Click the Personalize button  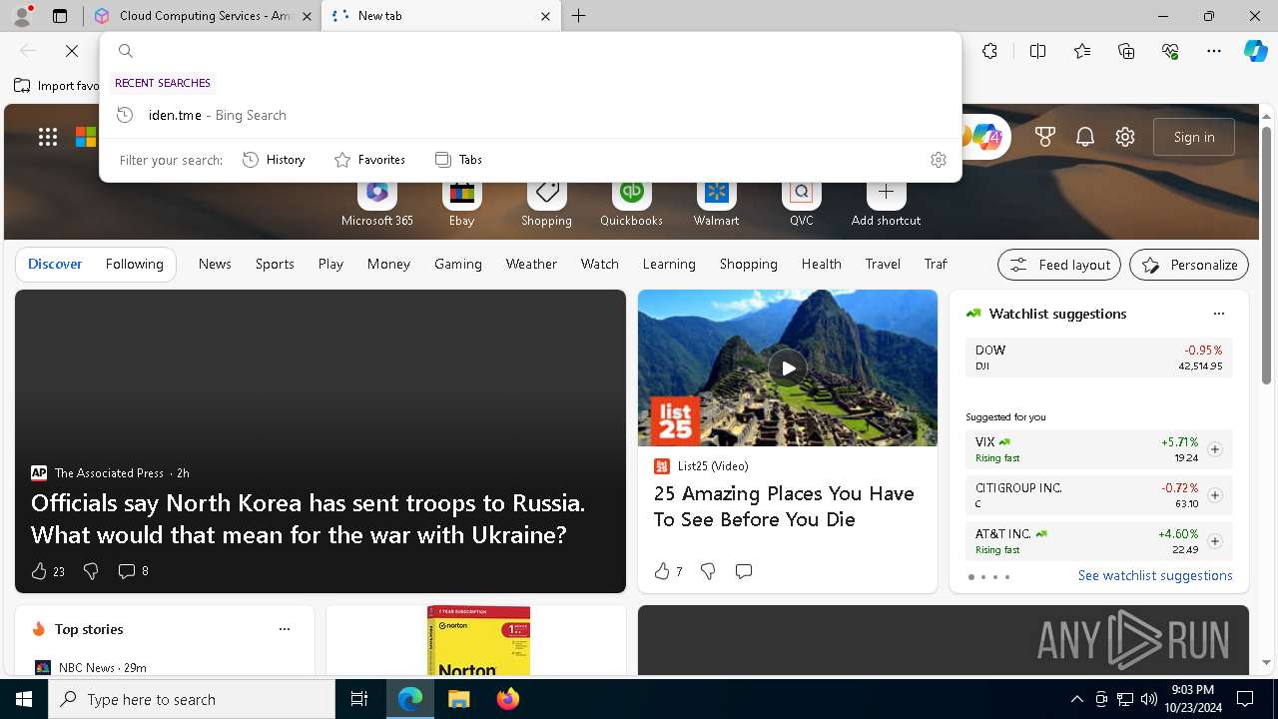coord(1189,265)
